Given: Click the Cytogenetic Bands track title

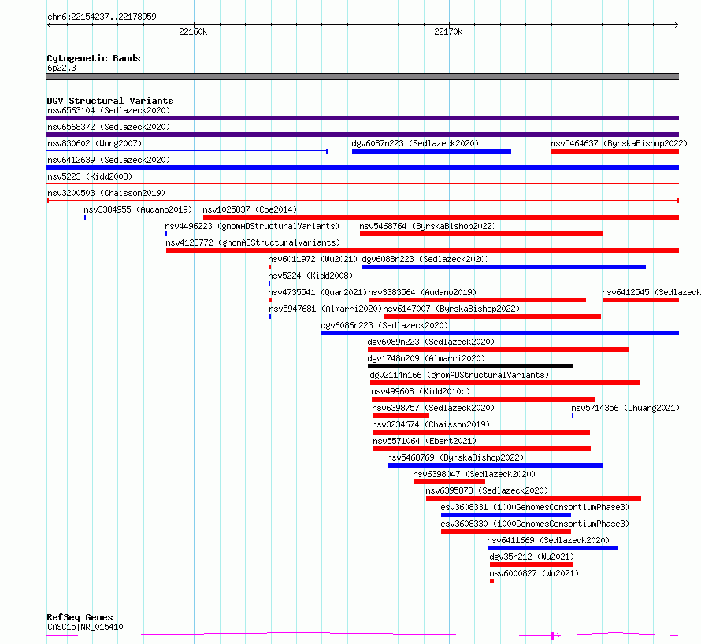Looking at the screenshot, I should [94, 58].
